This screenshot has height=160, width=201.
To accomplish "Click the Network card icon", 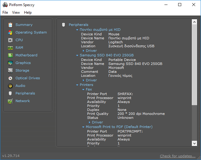I will tap(10, 101).
